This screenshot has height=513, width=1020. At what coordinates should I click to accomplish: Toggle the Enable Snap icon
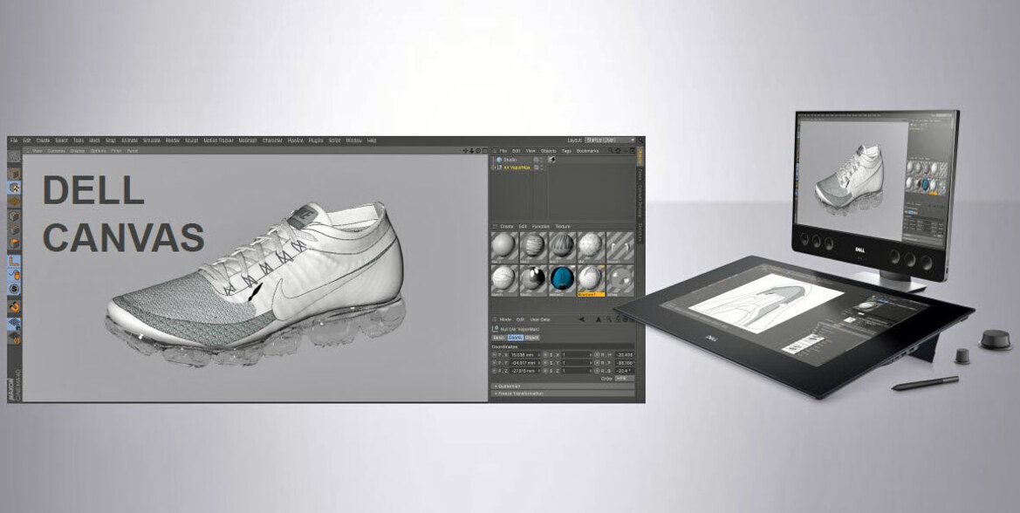coord(14,306)
